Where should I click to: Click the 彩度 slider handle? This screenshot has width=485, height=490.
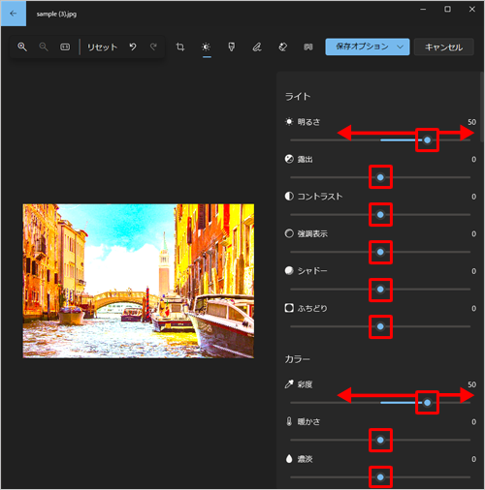click(427, 403)
